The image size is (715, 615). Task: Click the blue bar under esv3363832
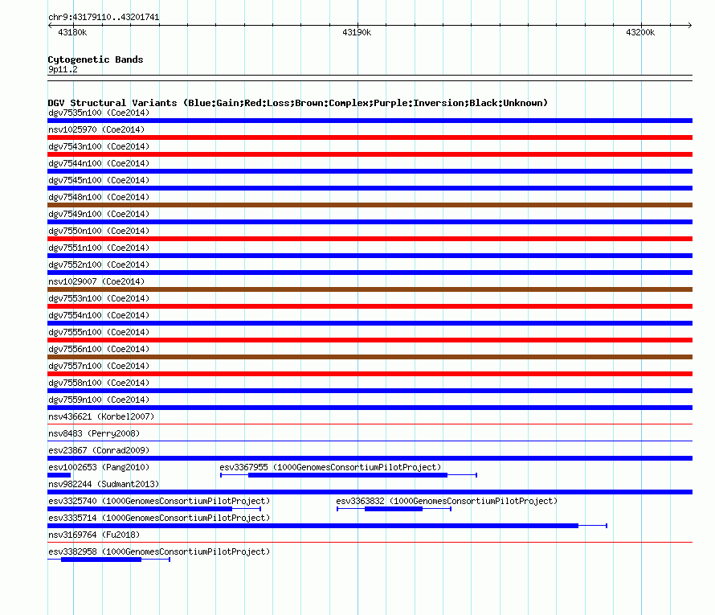(394, 509)
